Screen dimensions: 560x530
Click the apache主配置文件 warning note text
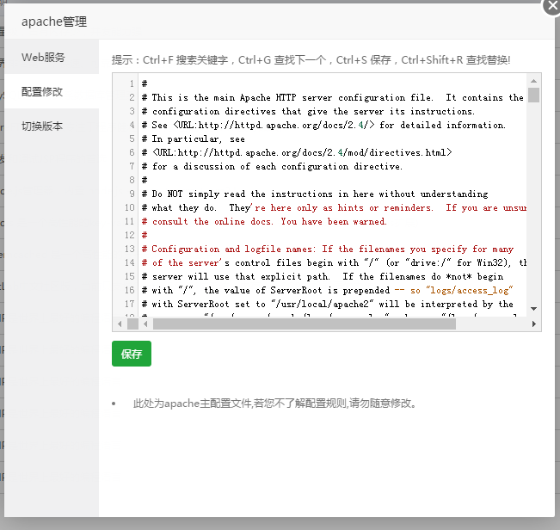pyautogui.click(x=274, y=404)
